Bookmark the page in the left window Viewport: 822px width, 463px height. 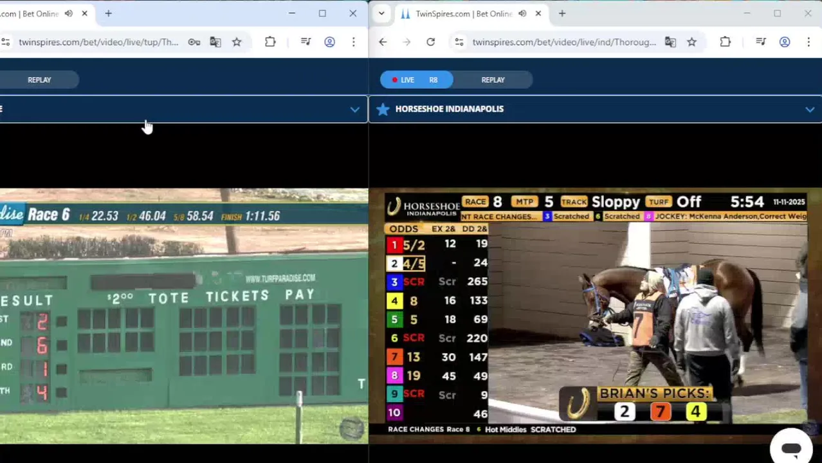pyautogui.click(x=237, y=42)
